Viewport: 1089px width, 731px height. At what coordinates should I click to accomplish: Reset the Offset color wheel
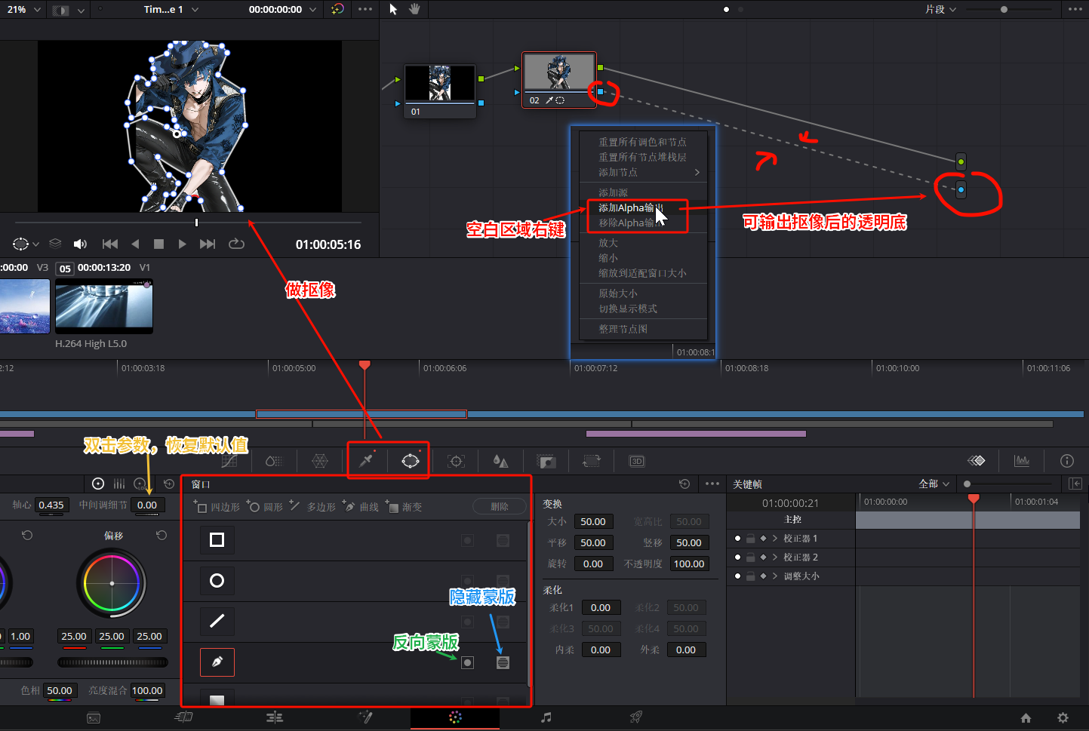pyautogui.click(x=162, y=535)
